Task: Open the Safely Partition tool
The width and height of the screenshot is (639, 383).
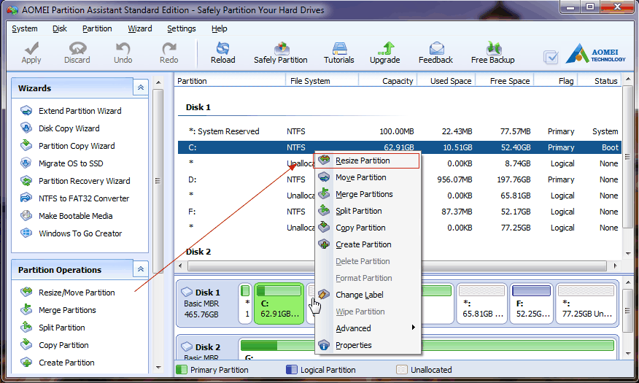Action: (x=281, y=53)
